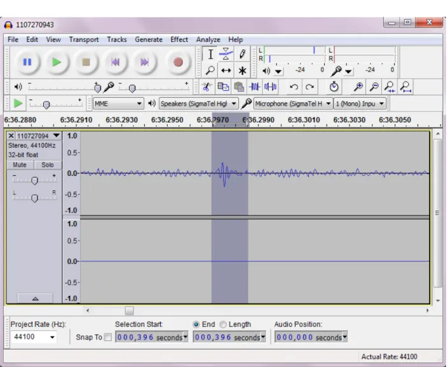This screenshot has width=448, height=367.
Task: Select the End radio button
Action: (196, 324)
